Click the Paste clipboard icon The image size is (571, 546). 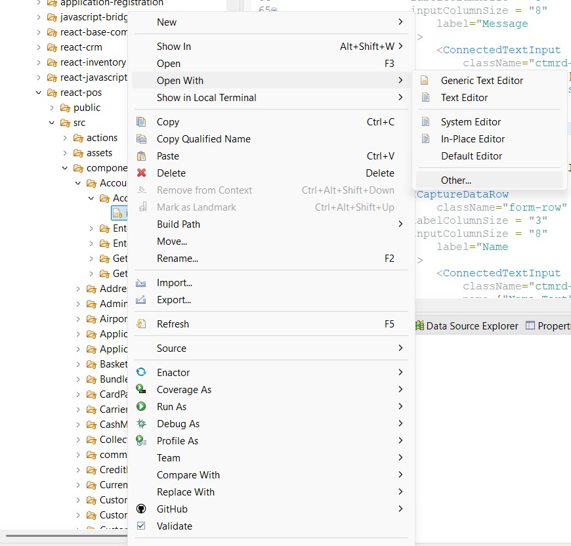(141, 156)
